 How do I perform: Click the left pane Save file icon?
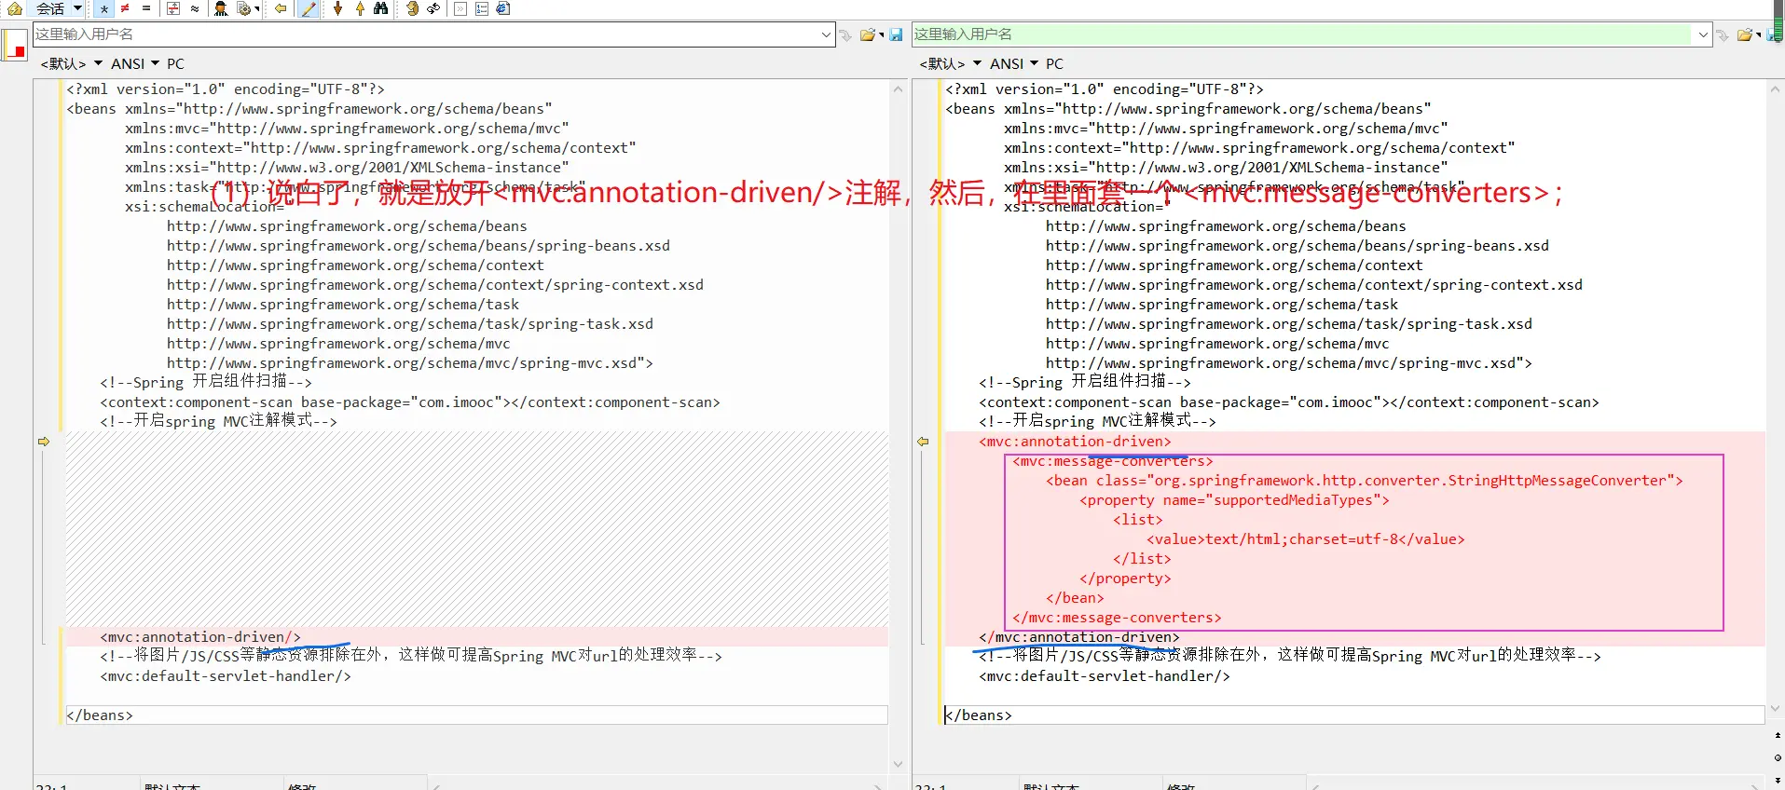pos(896,34)
